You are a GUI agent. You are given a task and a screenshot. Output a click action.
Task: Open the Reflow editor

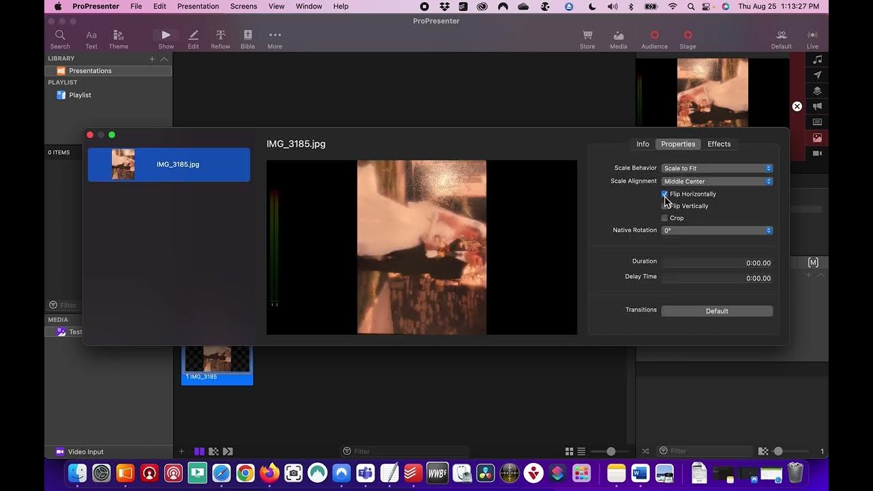[220, 40]
